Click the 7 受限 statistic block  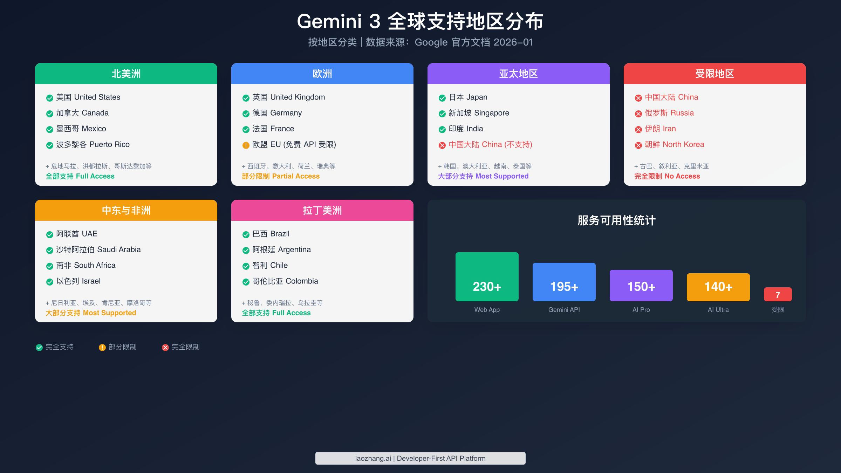point(778,295)
